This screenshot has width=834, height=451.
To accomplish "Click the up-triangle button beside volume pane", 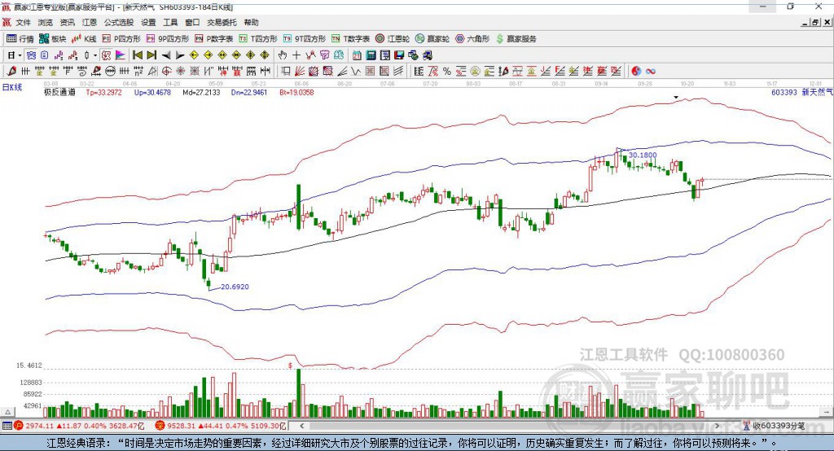I will click(7, 412).
